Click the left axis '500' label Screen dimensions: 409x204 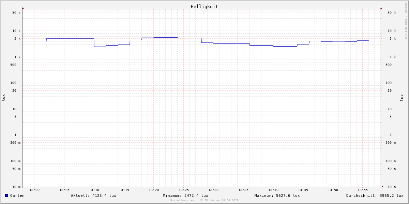tap(13, 65)
